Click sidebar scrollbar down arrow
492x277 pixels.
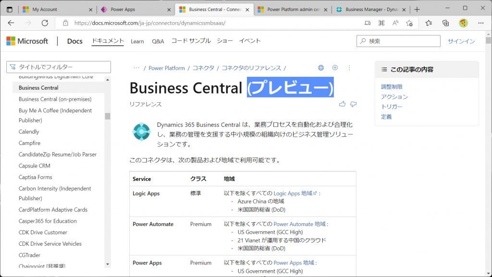click(108, 264)
